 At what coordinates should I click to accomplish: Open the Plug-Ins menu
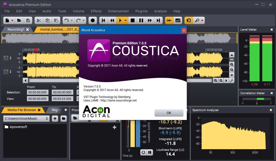(141, 11)
